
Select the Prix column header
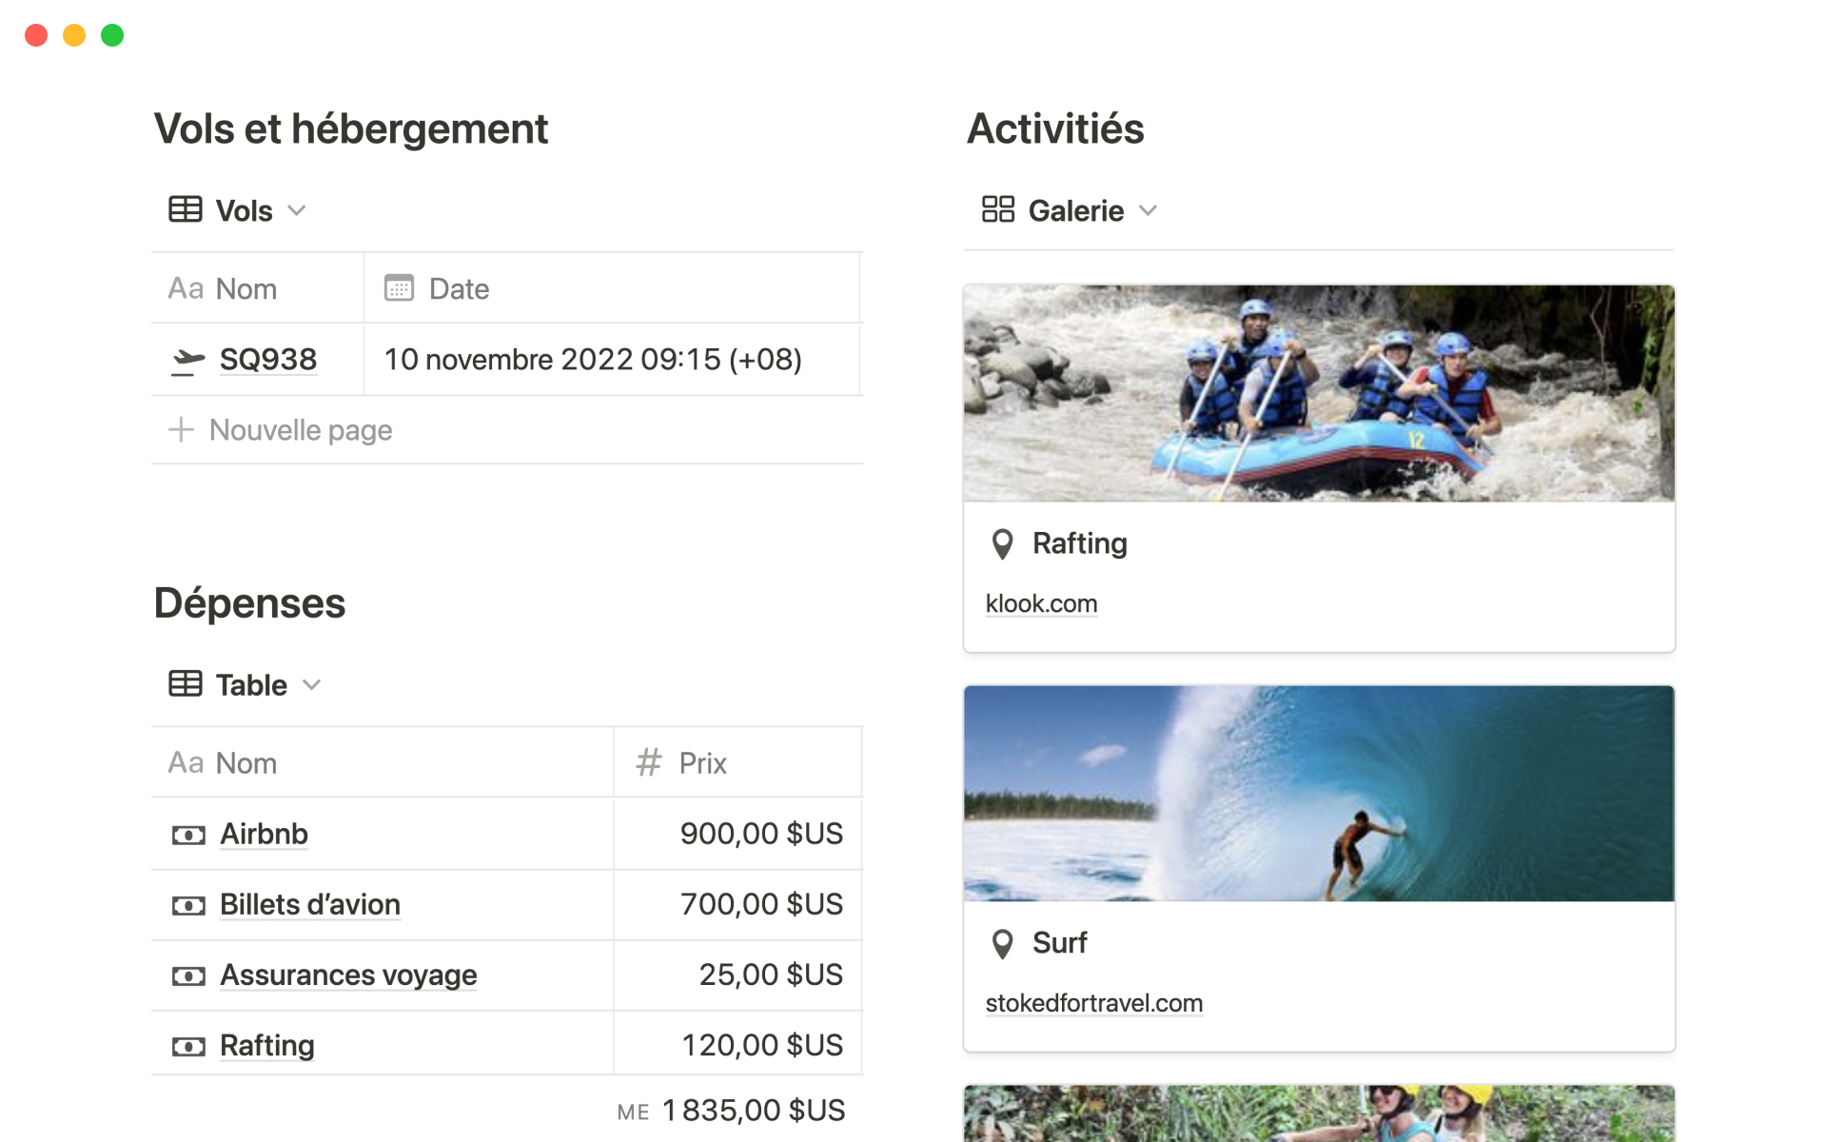(x=702, y=763)
